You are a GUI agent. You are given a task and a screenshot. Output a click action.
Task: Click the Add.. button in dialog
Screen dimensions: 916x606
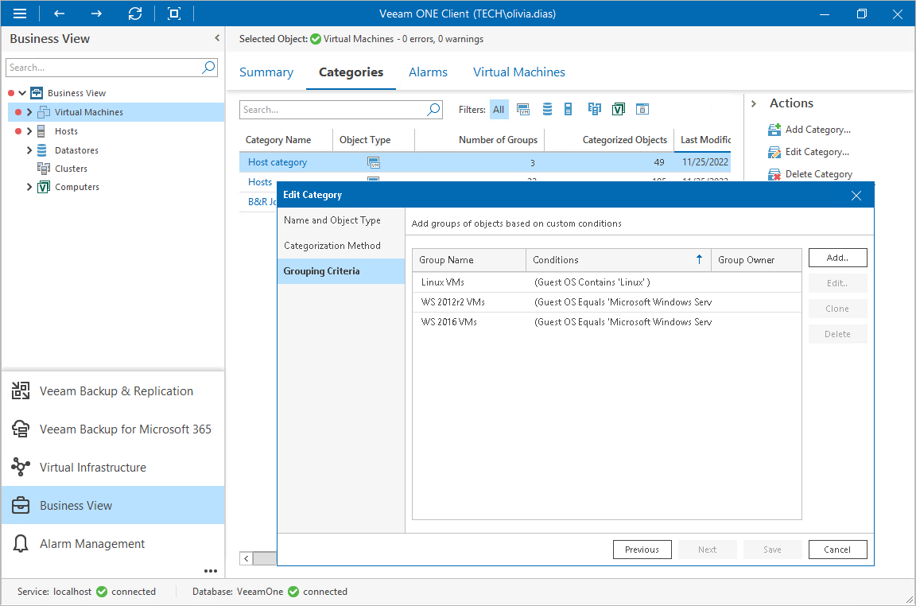[x=837, y=258]
